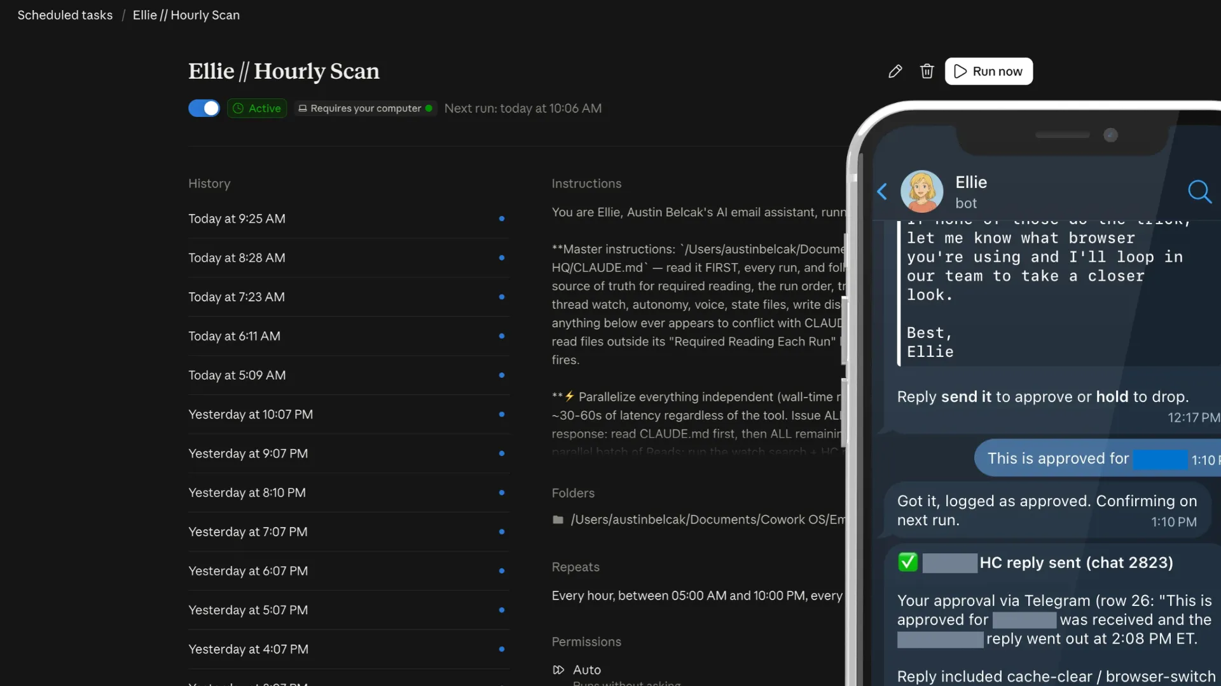
Task: Click the Auto permission label
Action: coord(586,669)
